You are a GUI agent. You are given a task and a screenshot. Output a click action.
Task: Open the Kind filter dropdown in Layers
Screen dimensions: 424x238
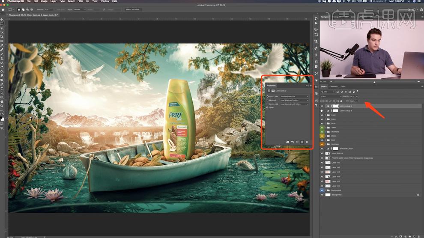point(328,92)
